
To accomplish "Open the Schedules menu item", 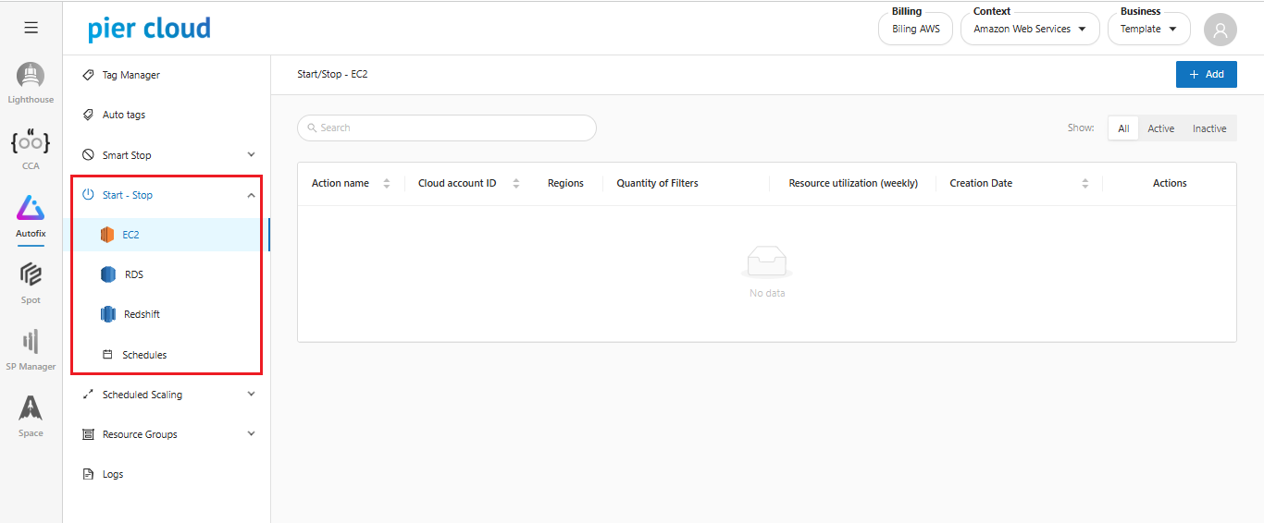I will click(x=143, y=355).
